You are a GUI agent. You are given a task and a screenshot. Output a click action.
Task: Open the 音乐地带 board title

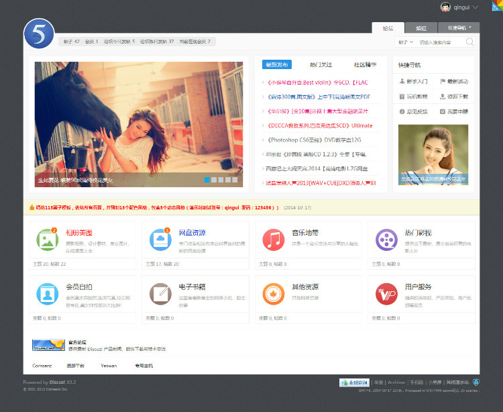[x=305, y=233]
